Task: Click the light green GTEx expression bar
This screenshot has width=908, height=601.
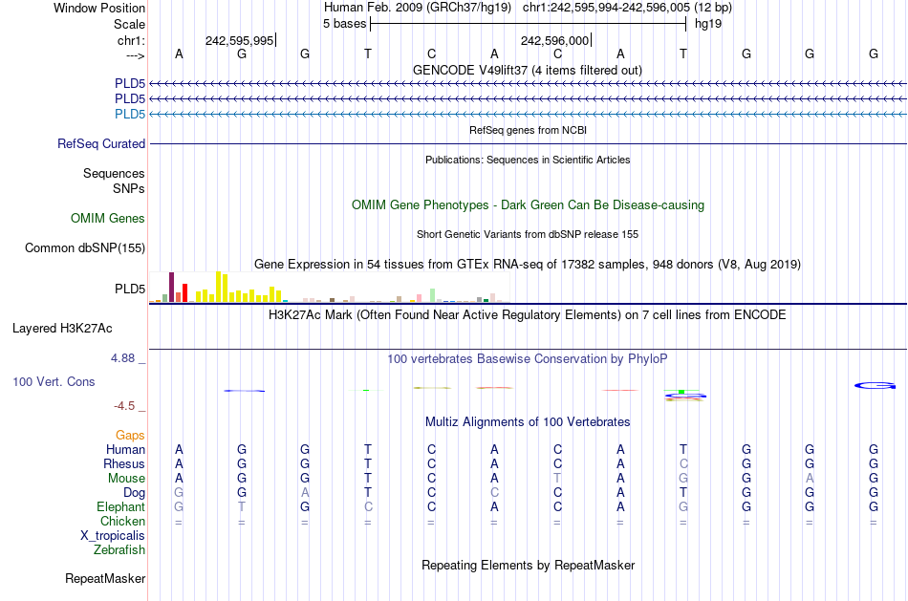Action: (x=432, y=295)
